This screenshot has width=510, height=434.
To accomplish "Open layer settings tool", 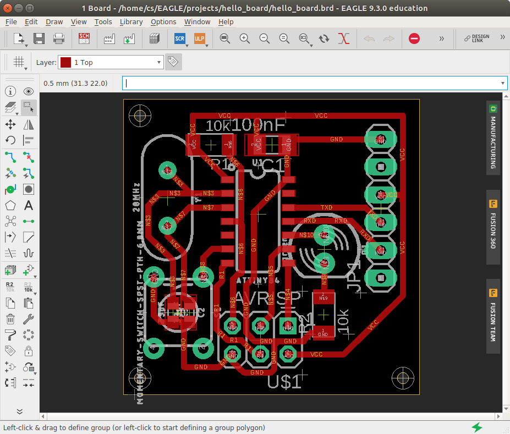I will [x=10, y=108].
